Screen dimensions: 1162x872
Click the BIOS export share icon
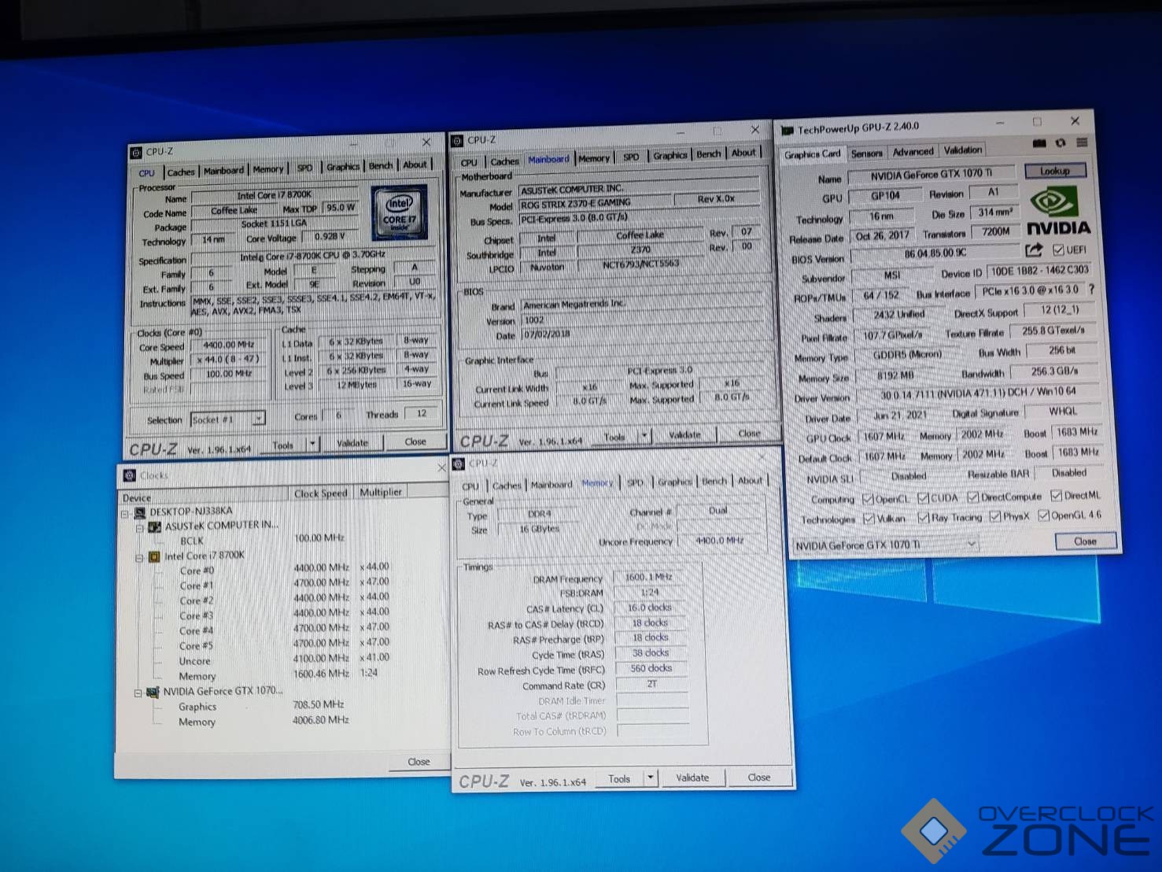tap(1034, 250)
